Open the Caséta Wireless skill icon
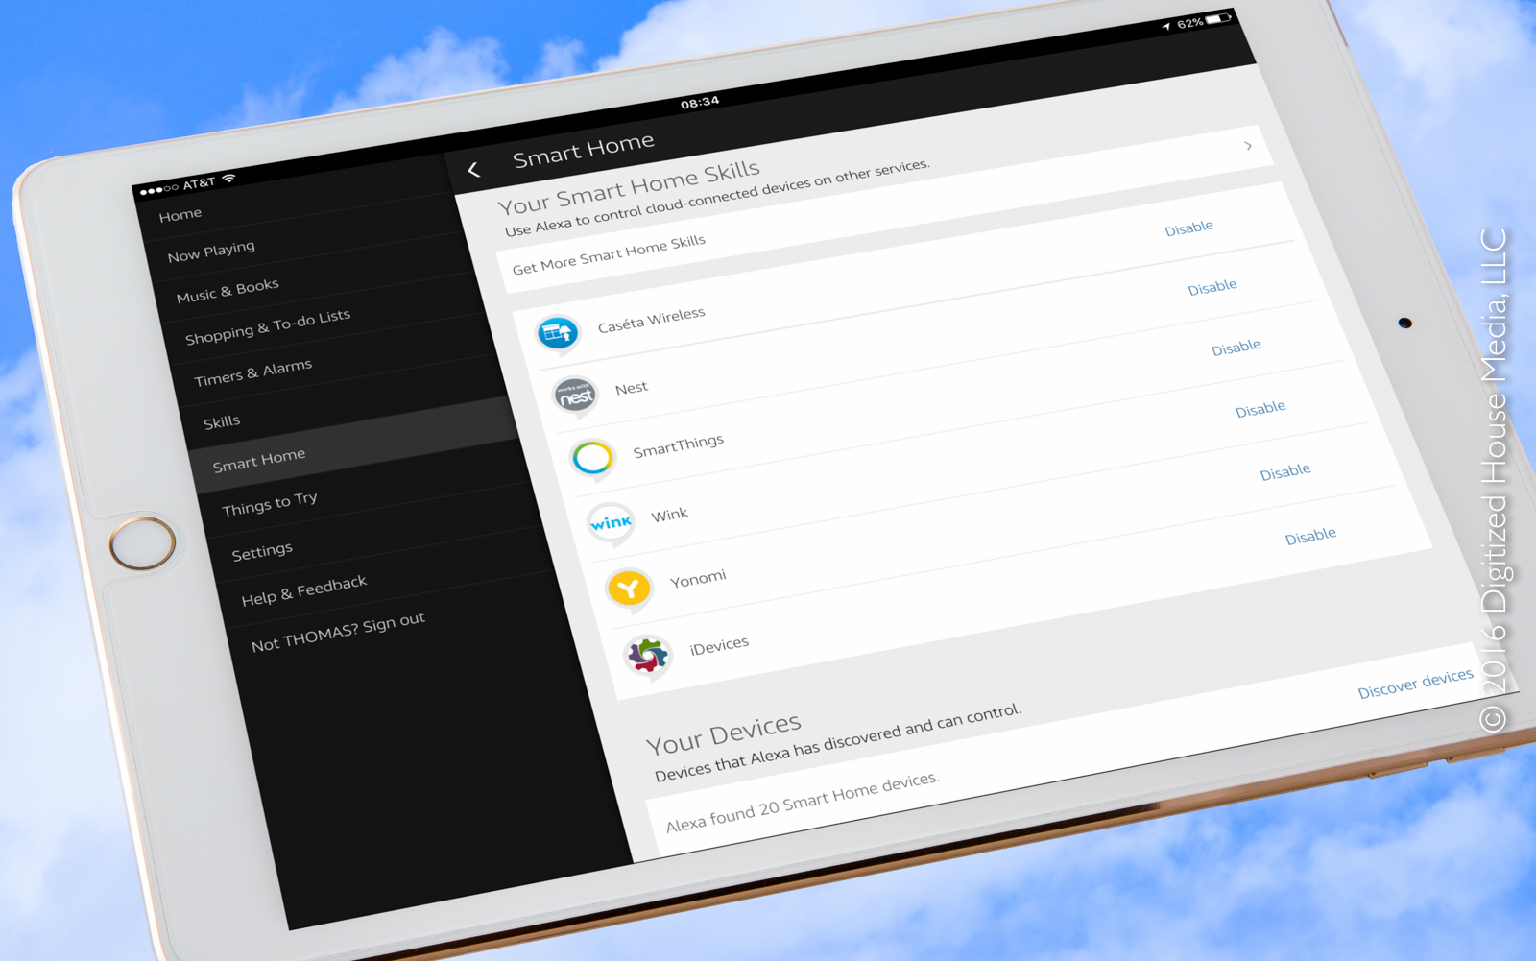This screenshot has width=1536, height=961. (x=558, y=335)
